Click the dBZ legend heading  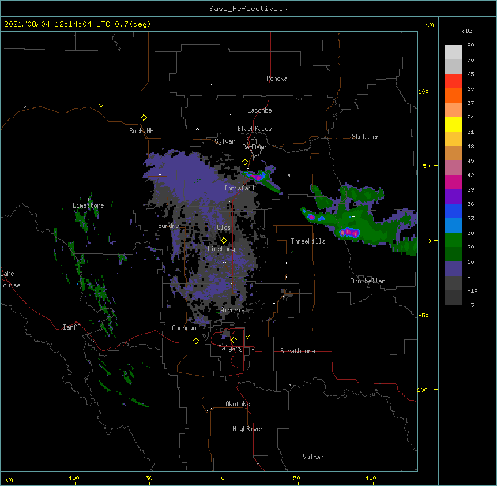467,31
